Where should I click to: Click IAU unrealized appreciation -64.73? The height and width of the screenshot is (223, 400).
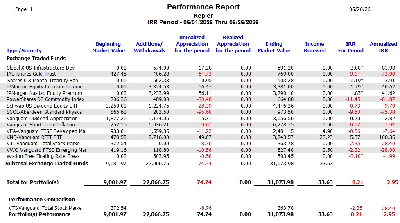click(204, 74)
